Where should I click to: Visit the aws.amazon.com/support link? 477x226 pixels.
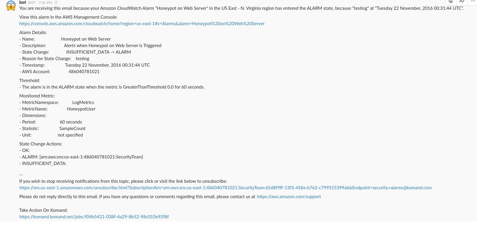[x=289, y=197]
